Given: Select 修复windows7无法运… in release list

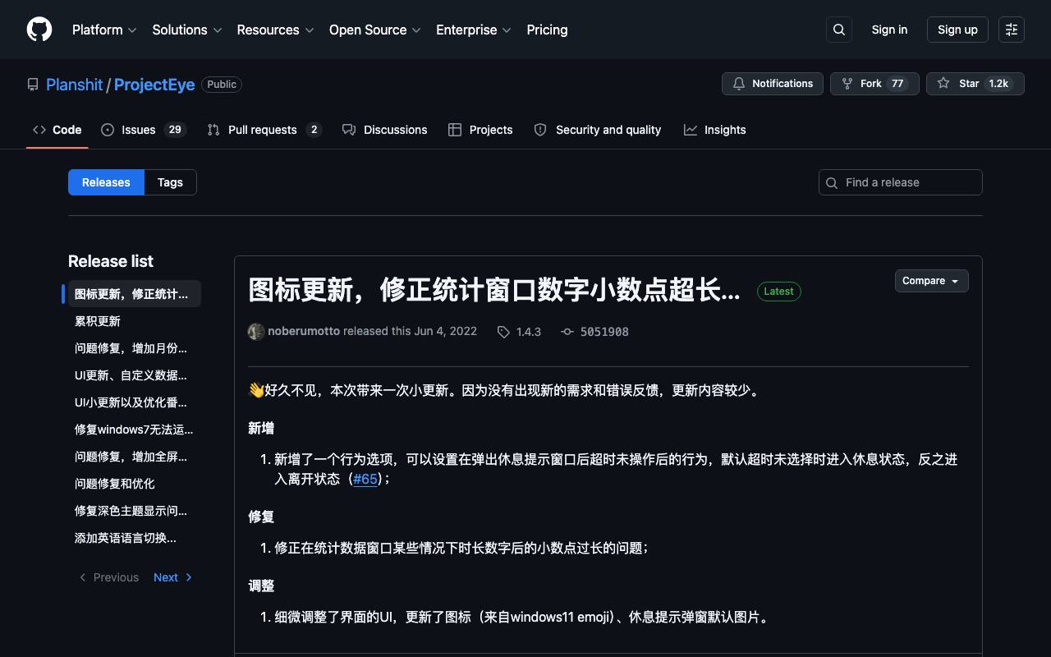Looking at the screenshot, I should (134, 430).
